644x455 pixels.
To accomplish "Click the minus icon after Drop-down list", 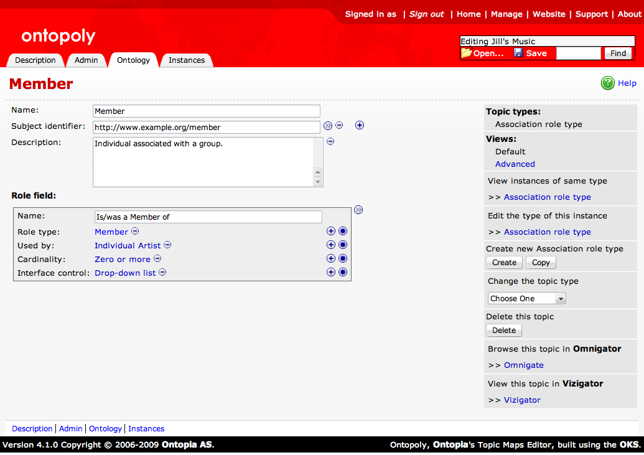I will tap(162, 273).
